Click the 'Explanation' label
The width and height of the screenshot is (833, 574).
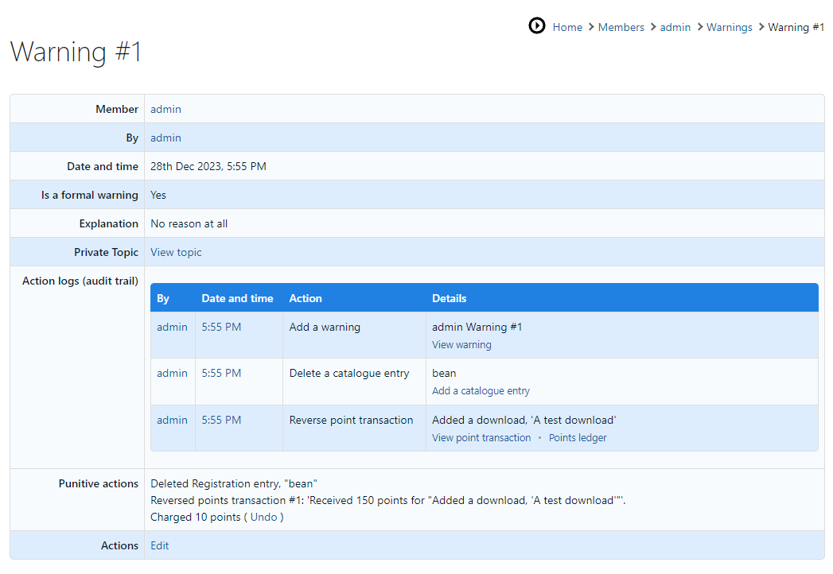[108, 223]
